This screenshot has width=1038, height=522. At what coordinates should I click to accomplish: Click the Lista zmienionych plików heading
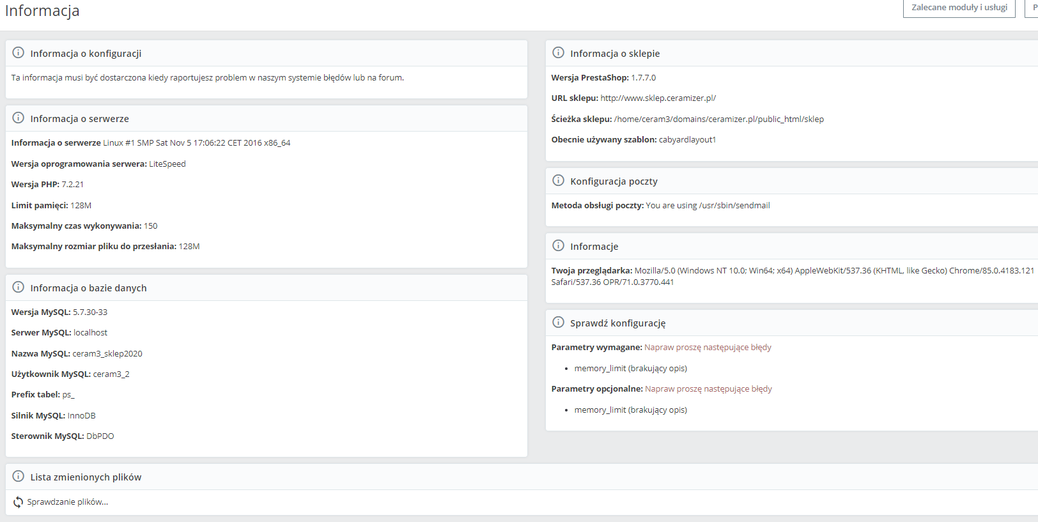pos(86,477)
